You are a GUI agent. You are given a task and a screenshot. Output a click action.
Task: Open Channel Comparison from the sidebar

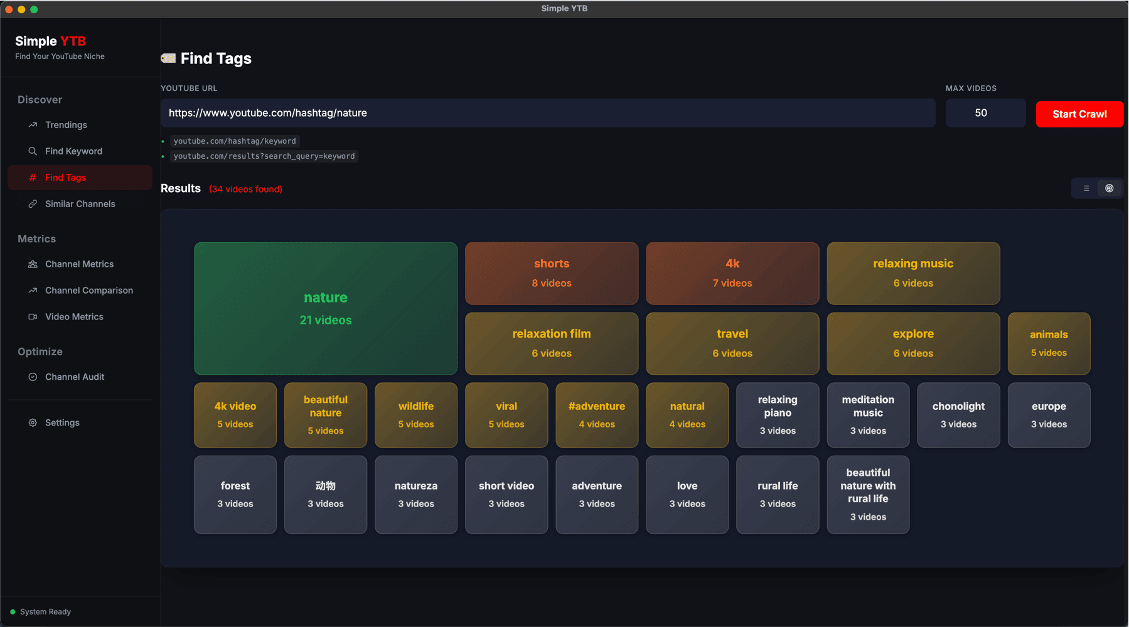pos(88,291)
